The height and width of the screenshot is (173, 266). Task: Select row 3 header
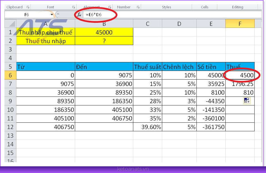point(10,49)
